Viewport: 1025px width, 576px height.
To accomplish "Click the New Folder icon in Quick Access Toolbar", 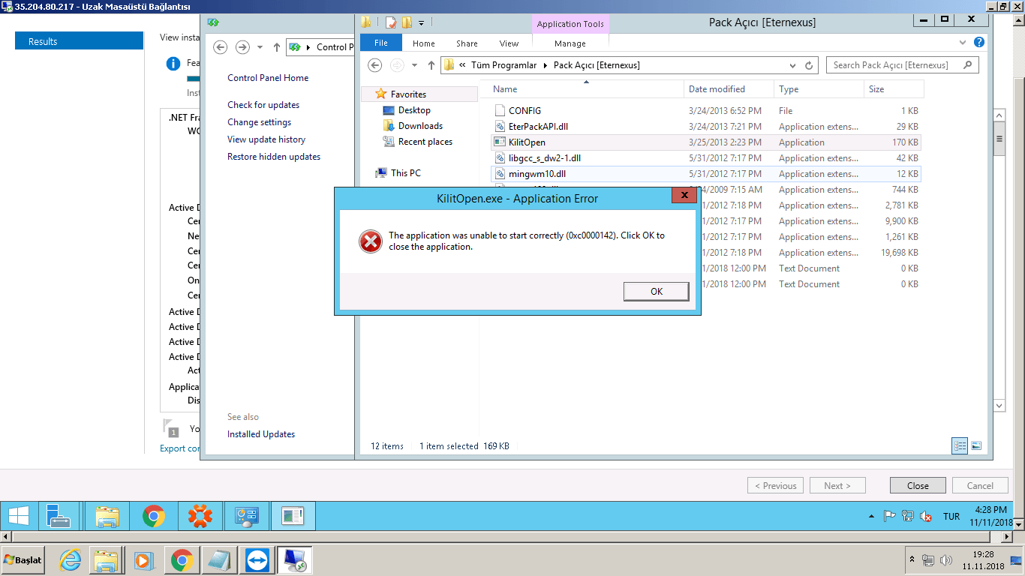I will coord(406,22).
